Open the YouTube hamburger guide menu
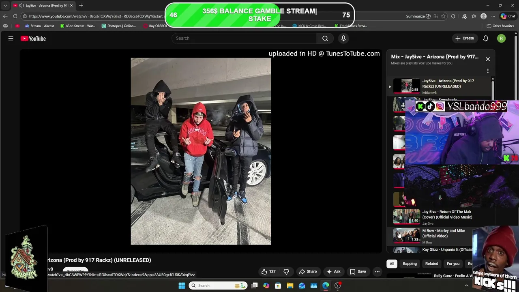 pos(11,39)
